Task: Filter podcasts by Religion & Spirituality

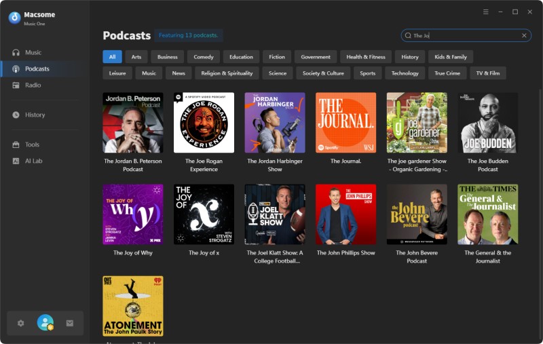Action: [x=227, y=73]
